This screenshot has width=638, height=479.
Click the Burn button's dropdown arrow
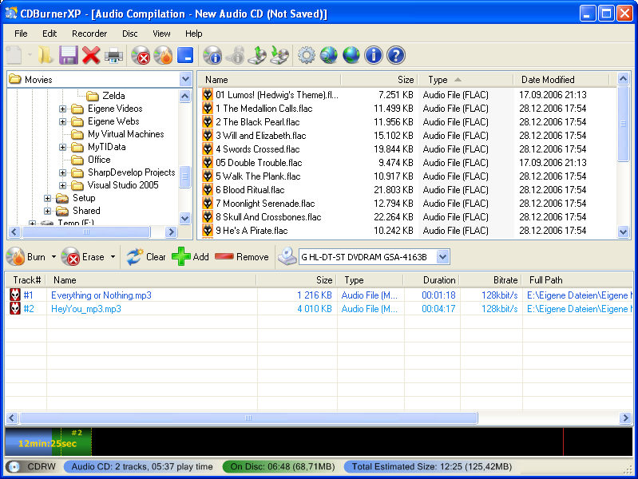54,257
